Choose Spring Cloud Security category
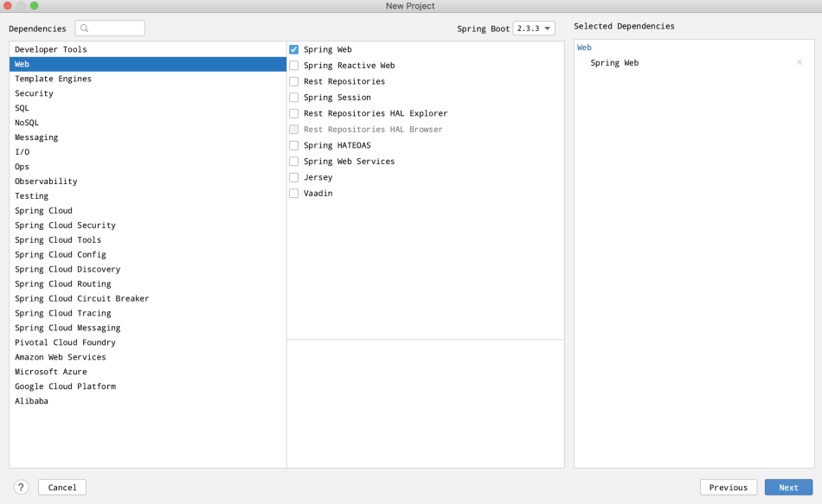 click(x=148, y=226)
